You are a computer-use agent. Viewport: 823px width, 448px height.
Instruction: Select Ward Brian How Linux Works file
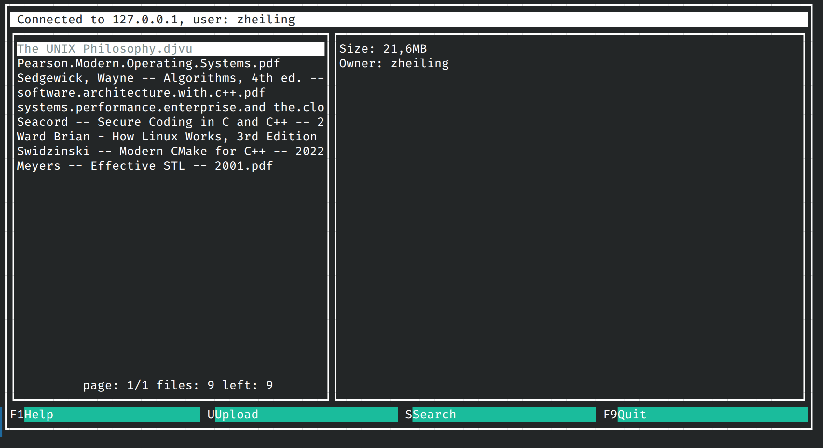(x=171, y=137)
